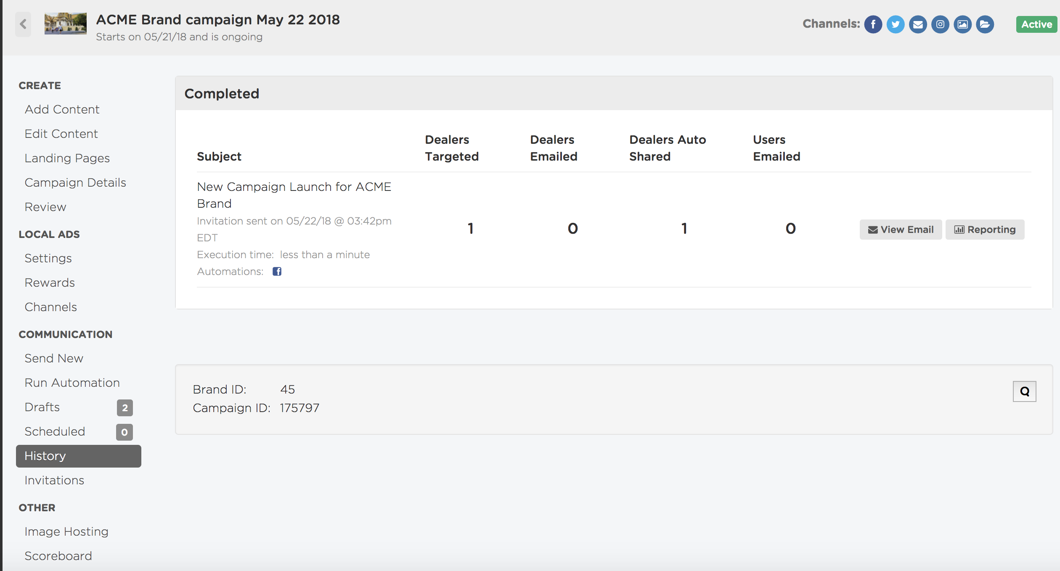The width and height of the screenshot is (1060, 571).
Task: Click the Subject column header
Action: 219,156
